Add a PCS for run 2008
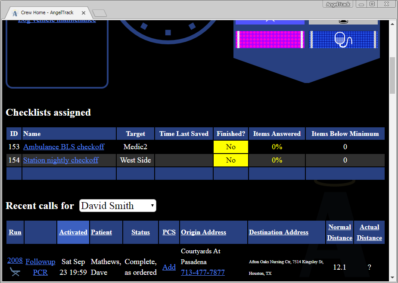This screenshot has height=283, width=398. coord(169,267)
